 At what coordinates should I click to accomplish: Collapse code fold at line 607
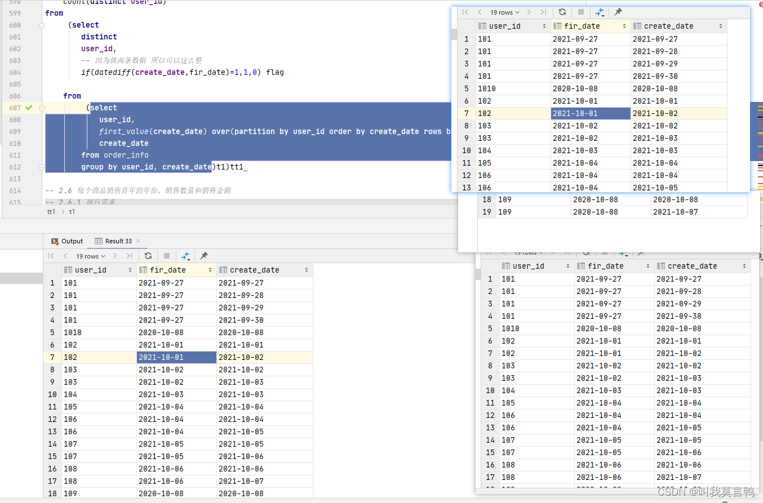tap(42, 108)
